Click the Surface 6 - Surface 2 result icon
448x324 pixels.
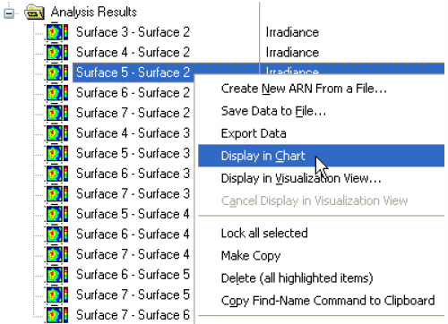[57, 93]
